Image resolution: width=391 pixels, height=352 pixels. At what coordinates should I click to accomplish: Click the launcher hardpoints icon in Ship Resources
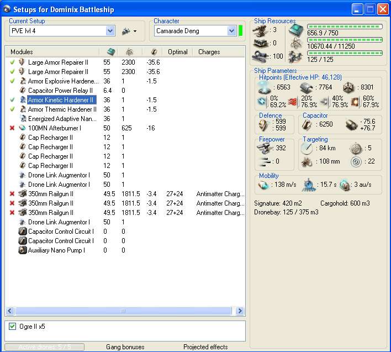coord(260,43)
